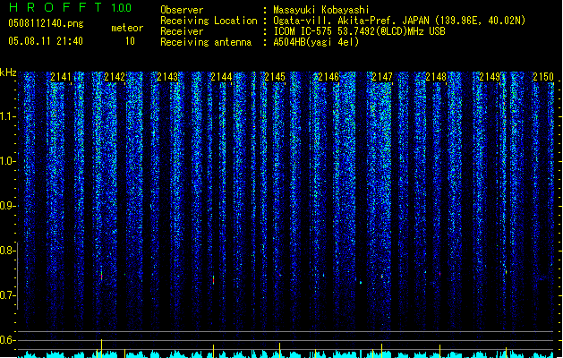Viewport: 563px width, 358px height.
Task: Click the Receiving antenna label
Action: (206, 42)
